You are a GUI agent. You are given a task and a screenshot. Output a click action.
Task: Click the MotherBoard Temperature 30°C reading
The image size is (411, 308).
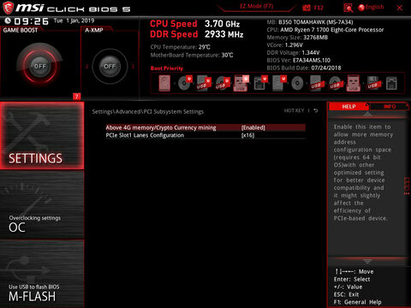click(x=192, y=55)
